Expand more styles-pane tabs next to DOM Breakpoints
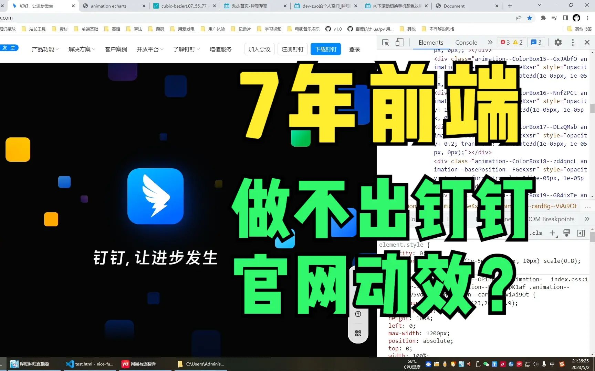Viewport: 595px width, 371px height. pos(587,219)
